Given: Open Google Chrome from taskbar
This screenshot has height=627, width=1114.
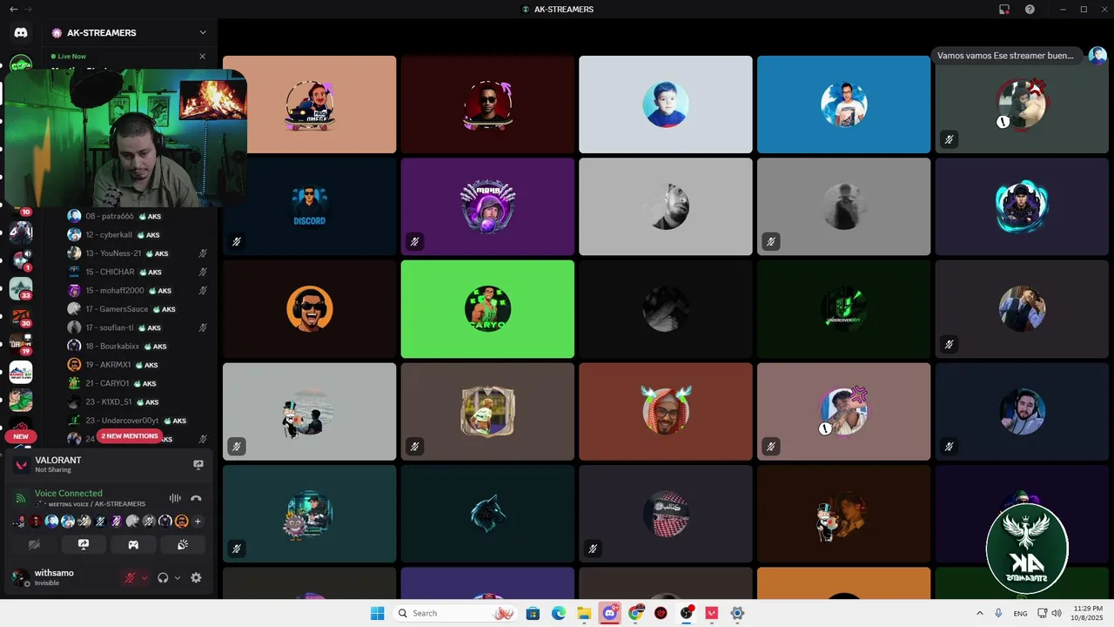Looking at the screenshot, I should pyautogui.click(x=635, y=613).
